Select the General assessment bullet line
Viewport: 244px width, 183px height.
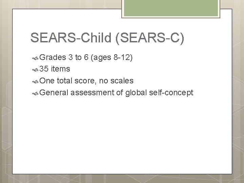(117, 93)
